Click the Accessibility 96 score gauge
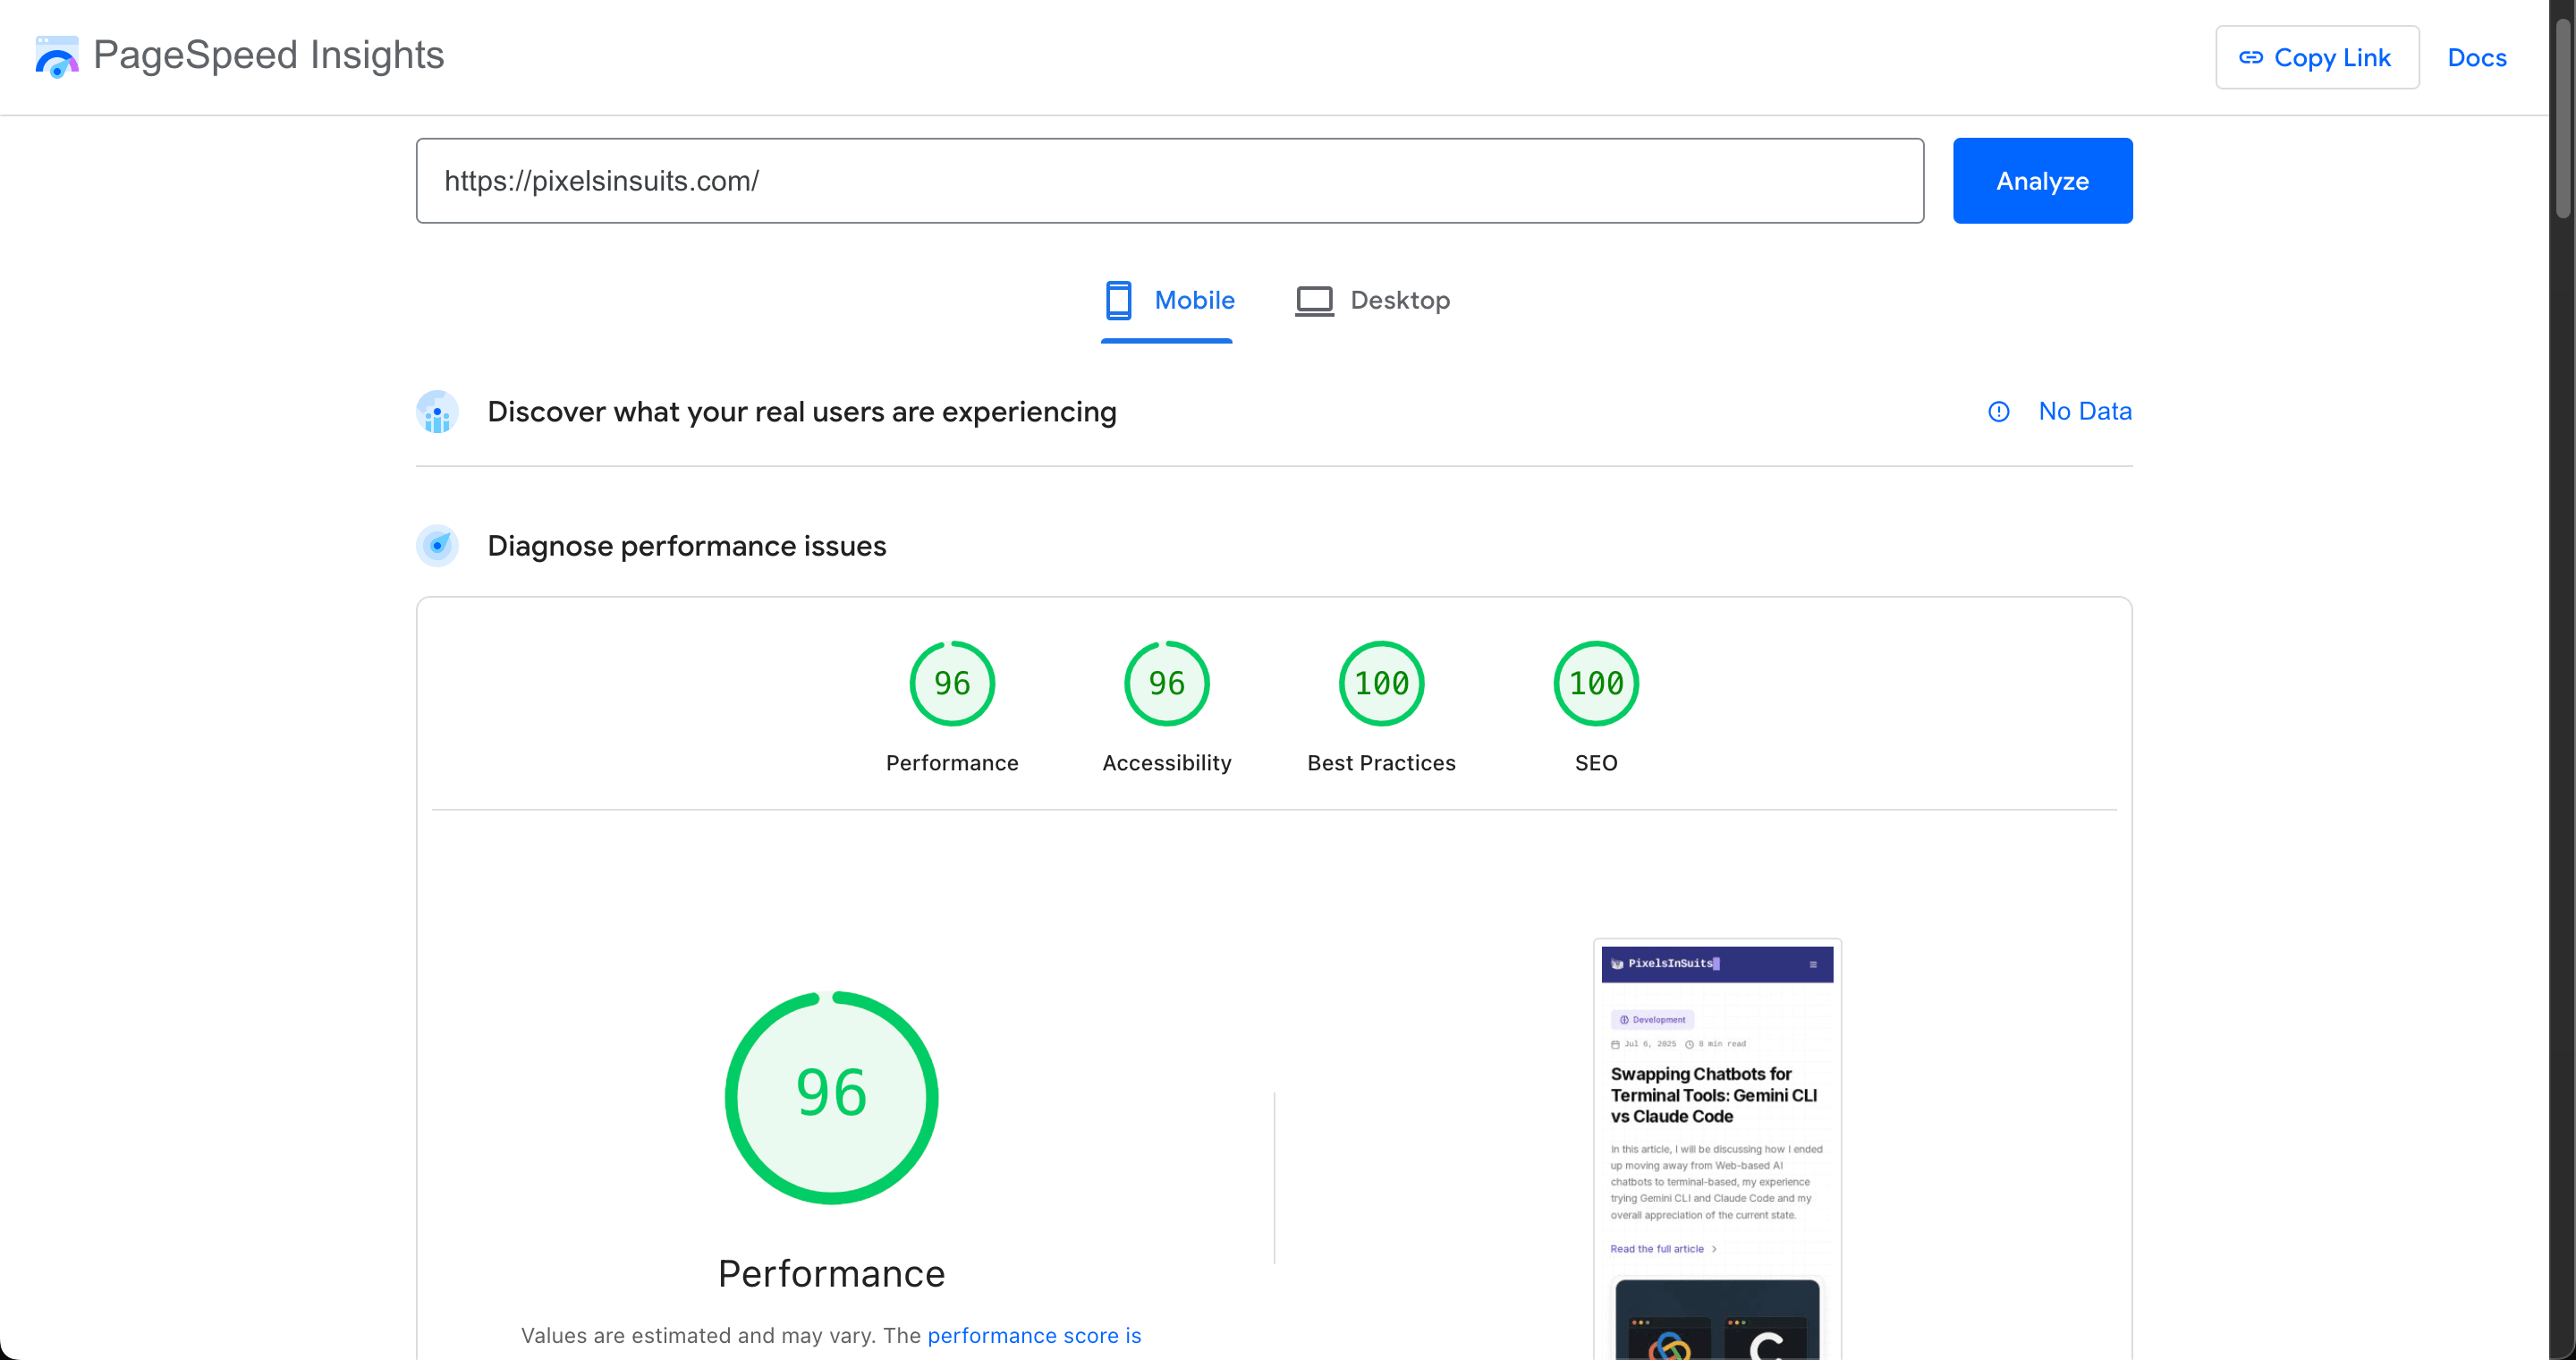The width and height of the screenshot is (2576, 1360). (1166, 683)
